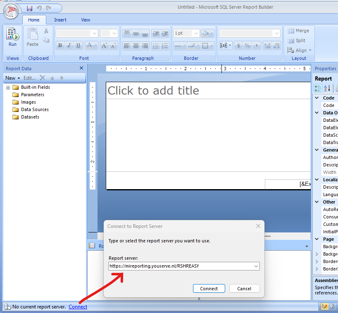Close the Report Data panel
Image resolution: width=338 pixels, height=313 pixels.
(81, 68)
